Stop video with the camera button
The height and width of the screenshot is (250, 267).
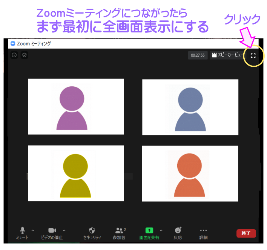[x=52, y=230]
